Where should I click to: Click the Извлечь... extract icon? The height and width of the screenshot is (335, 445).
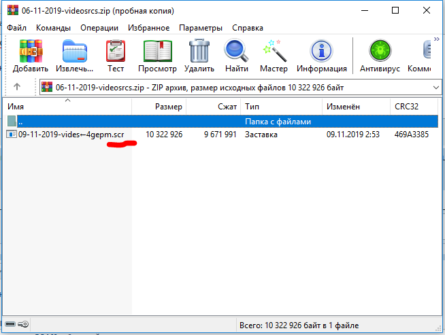(x=75, y=51)
